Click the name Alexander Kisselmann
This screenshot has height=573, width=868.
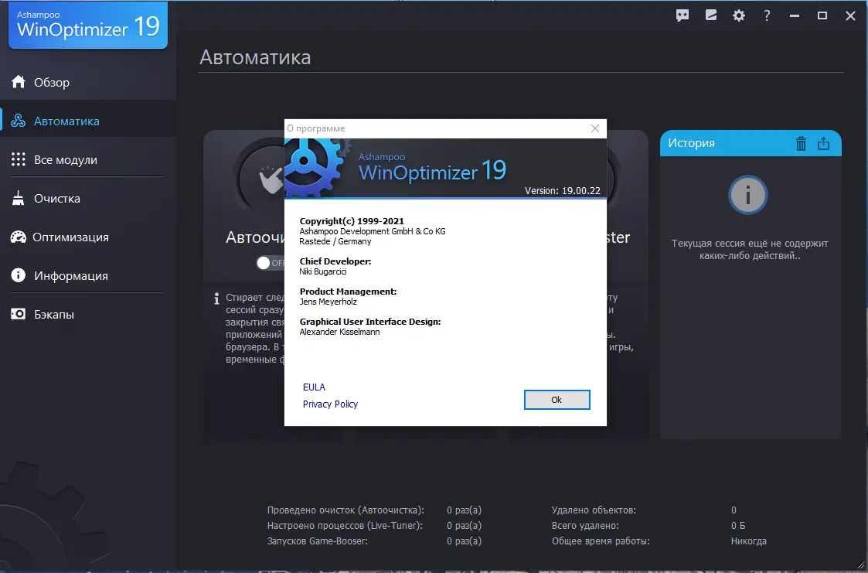340,333
